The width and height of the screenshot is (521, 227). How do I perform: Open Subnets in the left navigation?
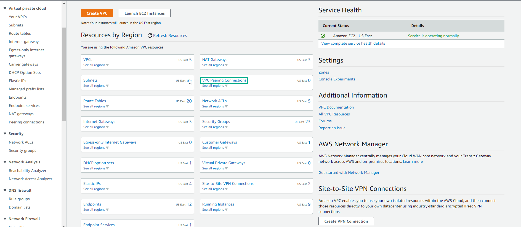tap(16, 25)
